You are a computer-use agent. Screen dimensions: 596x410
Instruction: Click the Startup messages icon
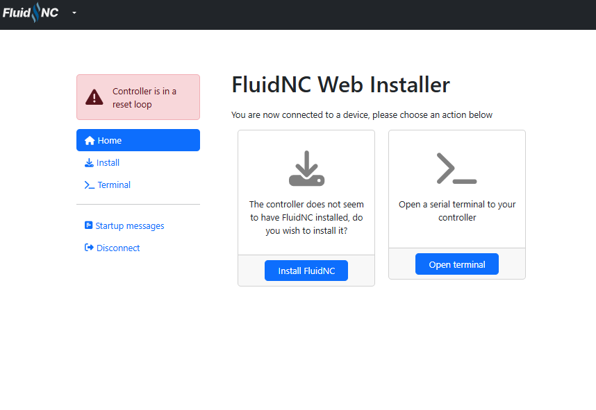click(88, 225)
